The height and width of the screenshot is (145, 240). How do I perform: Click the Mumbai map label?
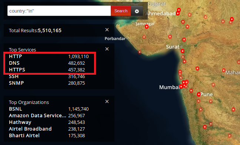click(x=169, y=87)
